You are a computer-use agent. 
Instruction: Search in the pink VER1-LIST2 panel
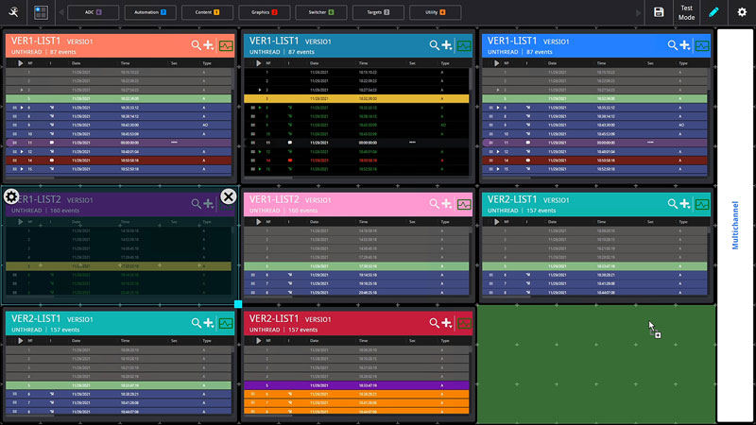(434, 204)
